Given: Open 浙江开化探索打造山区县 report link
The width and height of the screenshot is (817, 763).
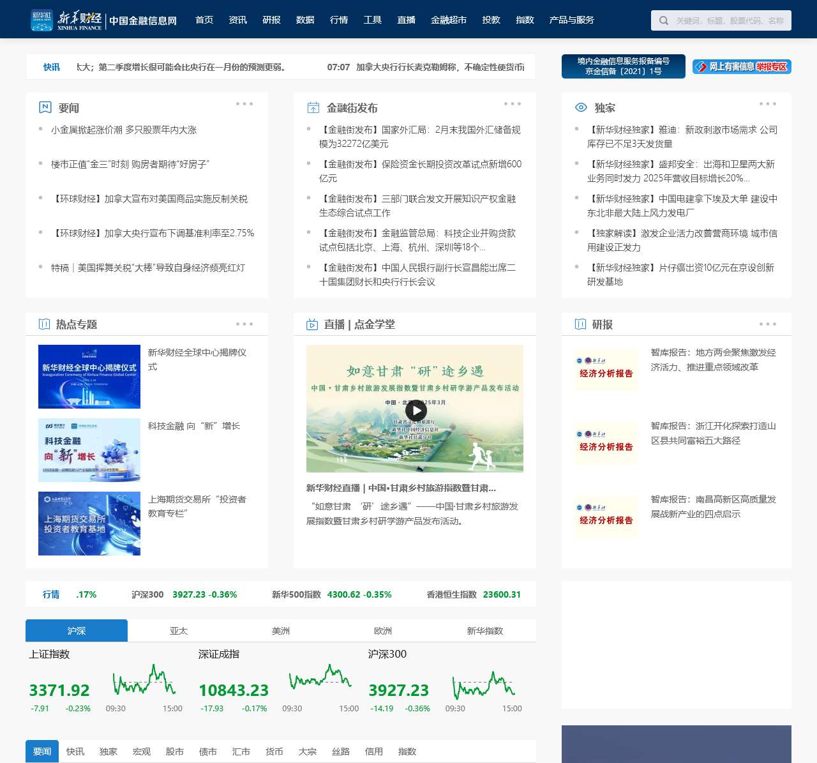Looking at the screenshot, I should click(x=714, y=433).
